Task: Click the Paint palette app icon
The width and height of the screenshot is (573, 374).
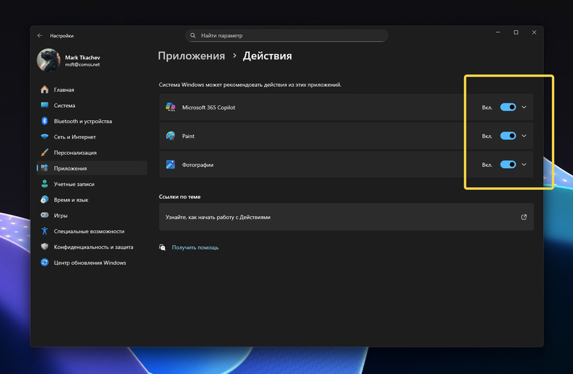Action: (170, 136)
